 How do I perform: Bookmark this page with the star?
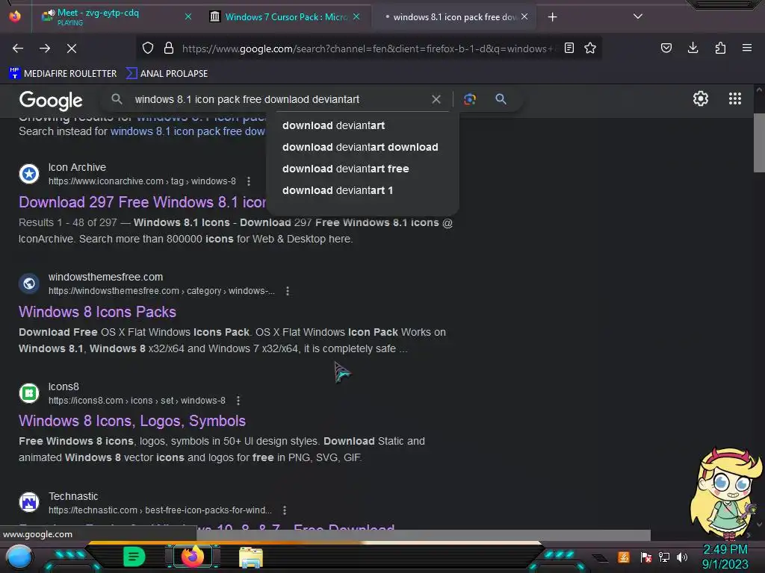point(590,48)
